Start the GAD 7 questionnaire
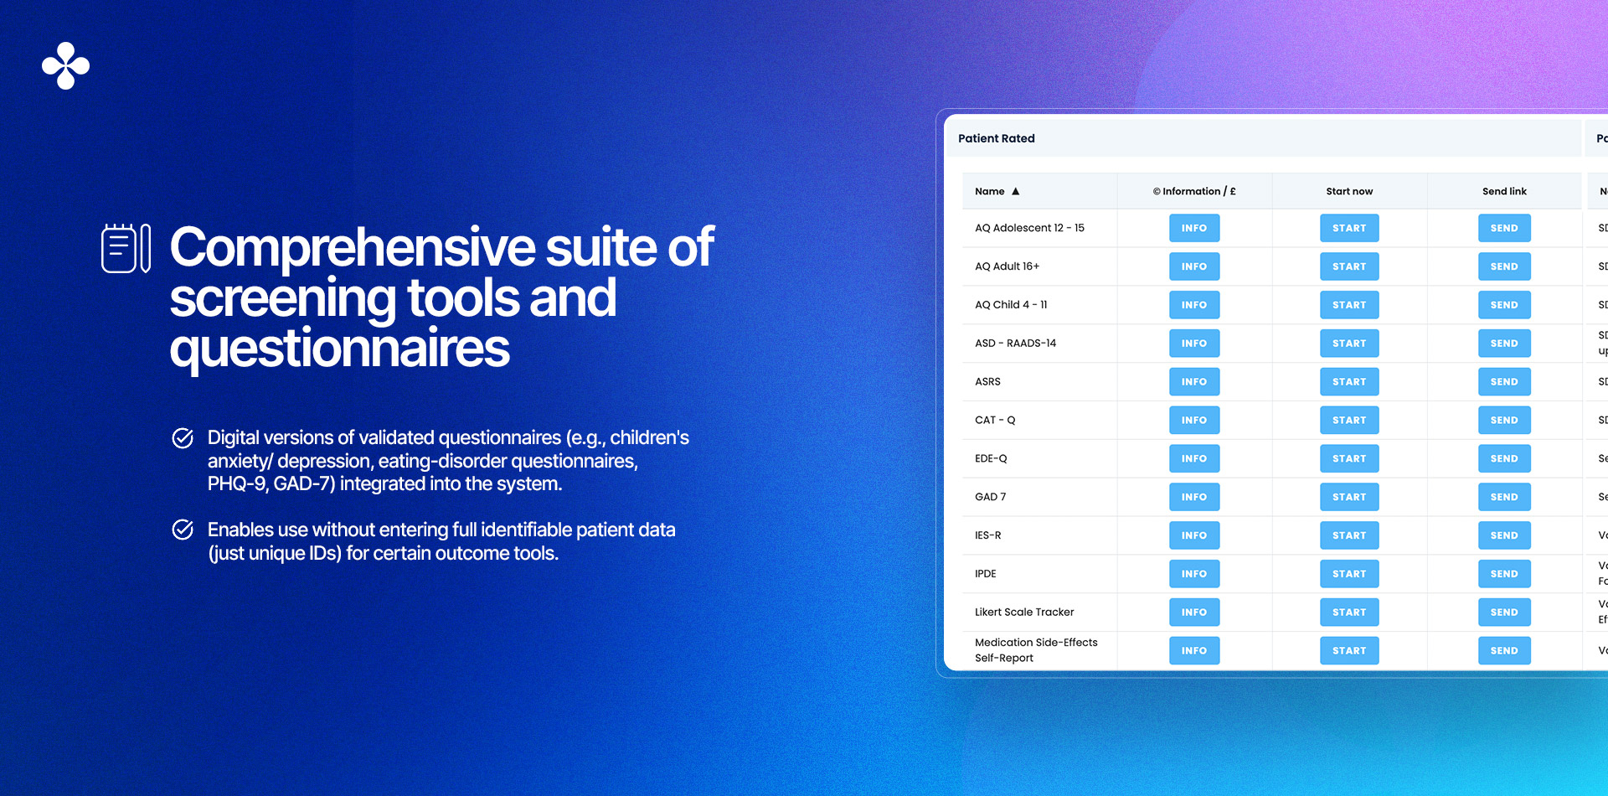Viewport: 1608px width, 796px height. (1348, 497)
